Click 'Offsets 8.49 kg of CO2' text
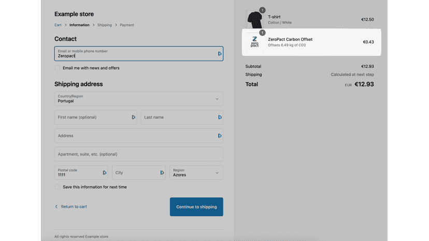Viewport: 429px width, 241px height. click(287, 45)
